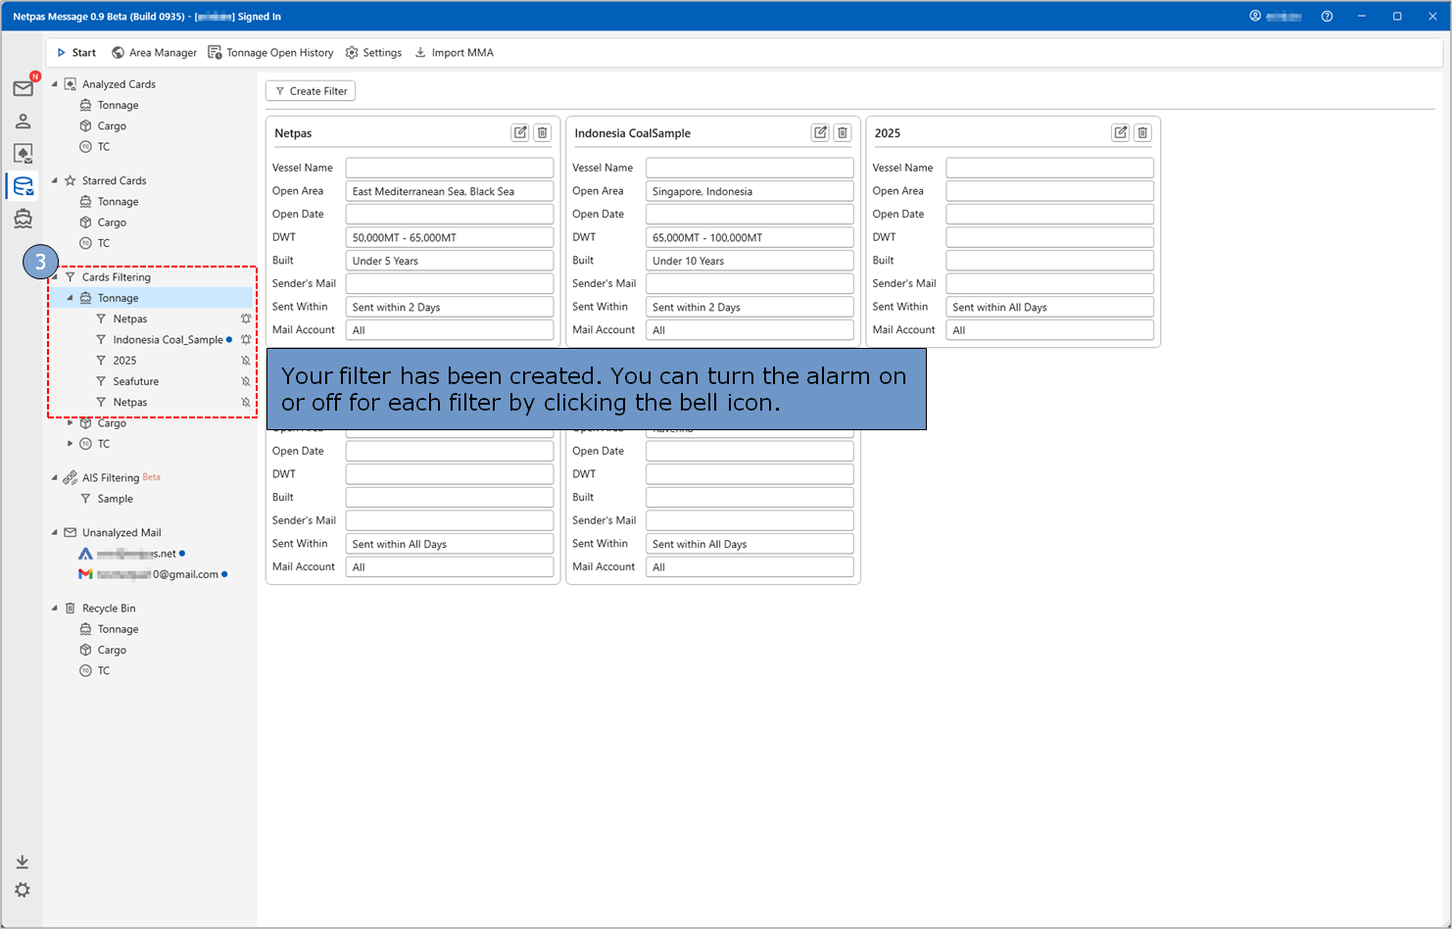Open the Area Manager toolbar item
Screen dimensions: 1452x929
point(154,53)
